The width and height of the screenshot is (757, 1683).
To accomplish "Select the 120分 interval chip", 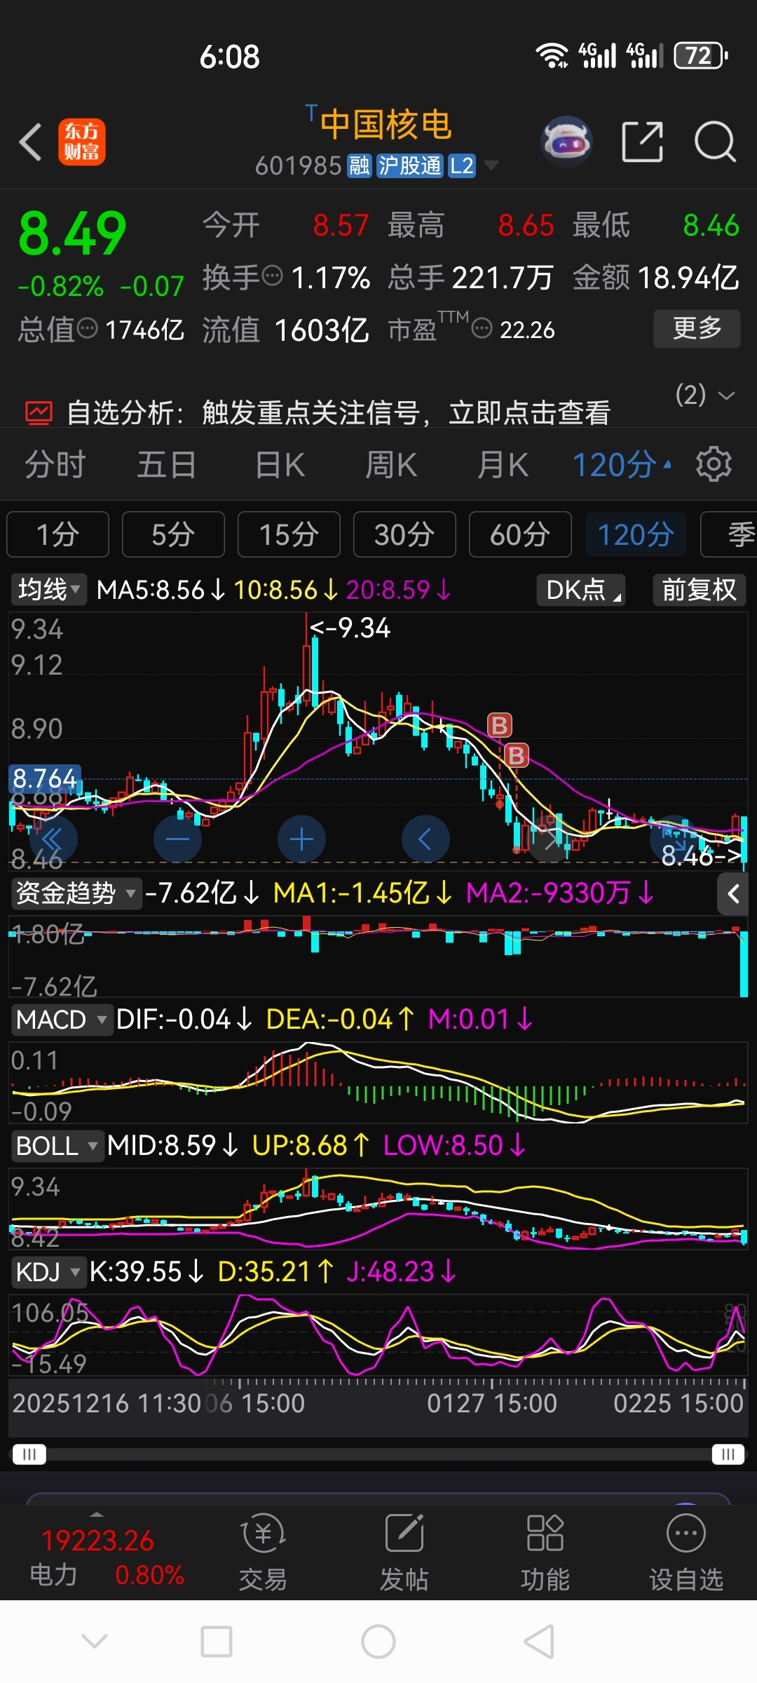I will click(x=636, y=534).
